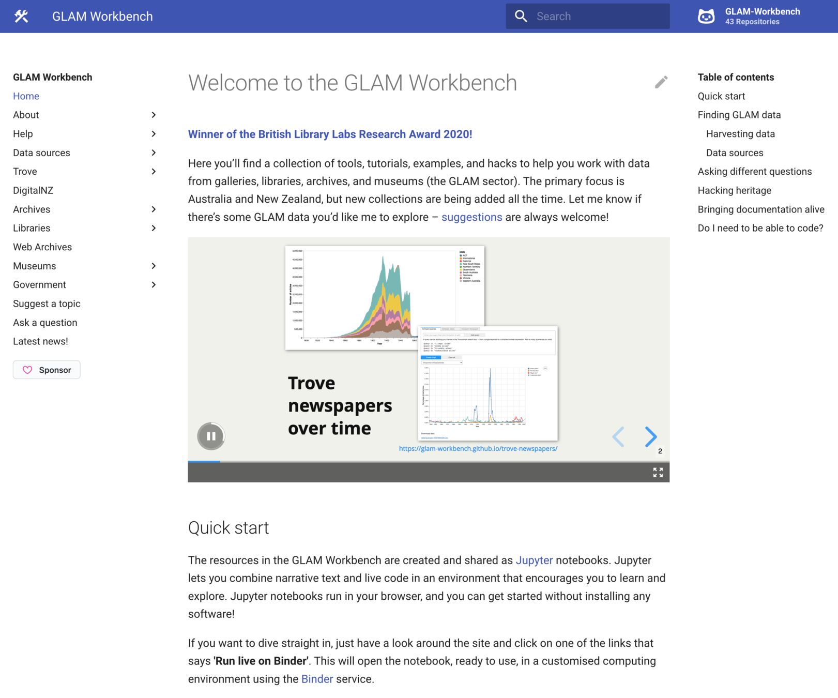Screen dimensions: 838x698
Task: Open Latest news! in sidebar
Action: point(40,341)
